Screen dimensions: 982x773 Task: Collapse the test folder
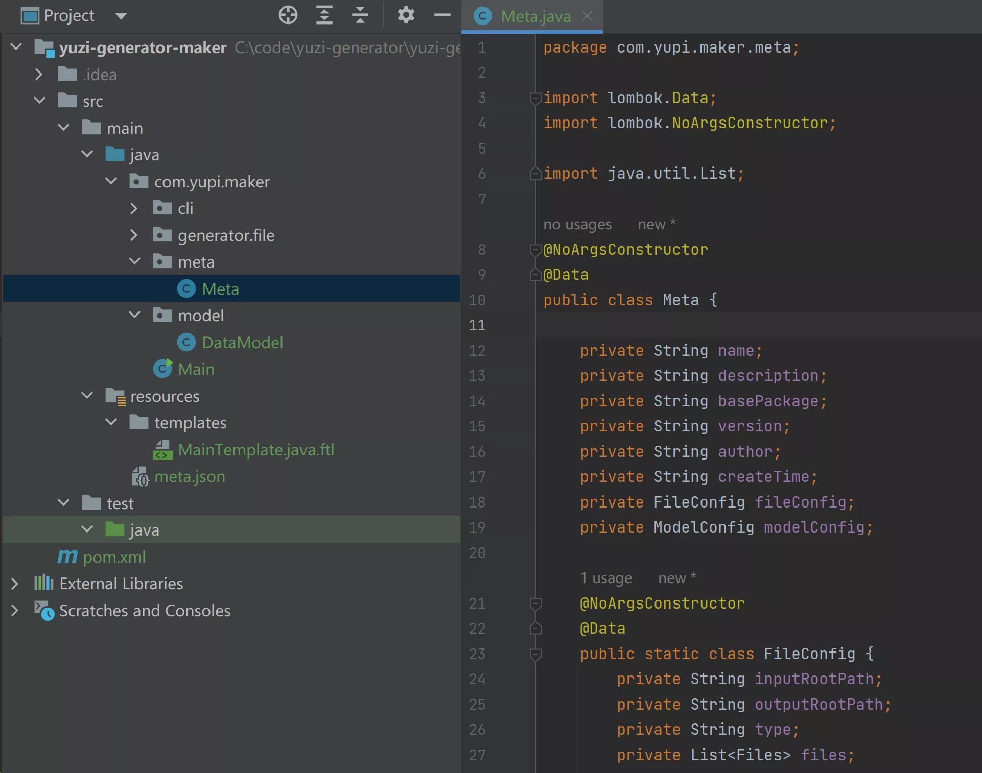[64, 503]
